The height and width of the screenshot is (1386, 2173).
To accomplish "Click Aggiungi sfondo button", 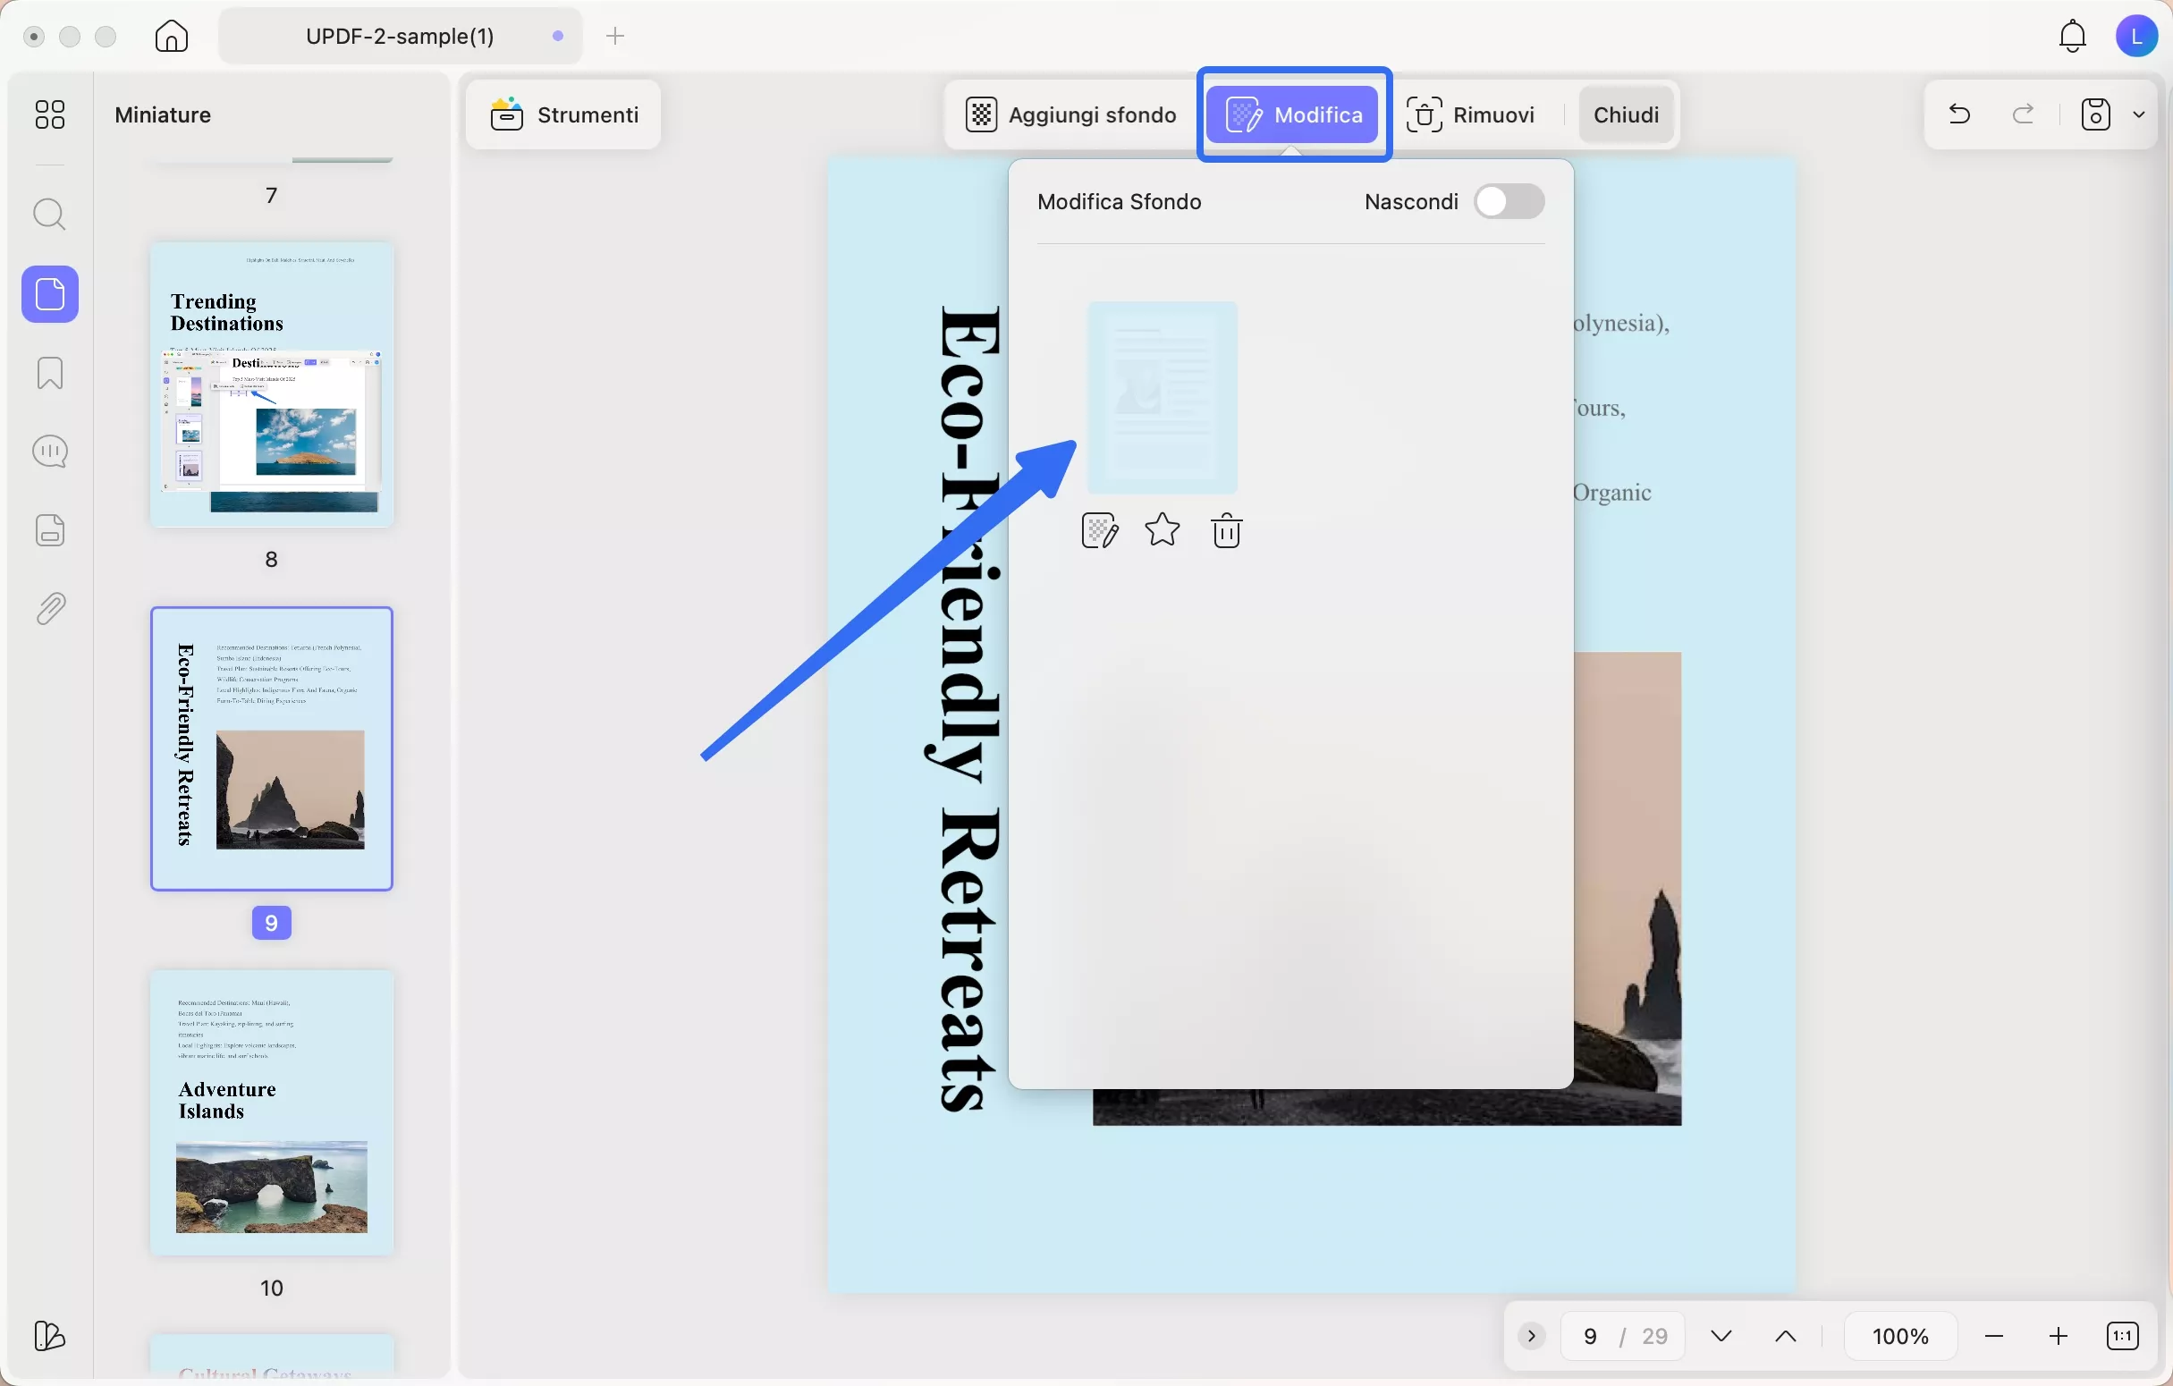I will point(1071,114).
